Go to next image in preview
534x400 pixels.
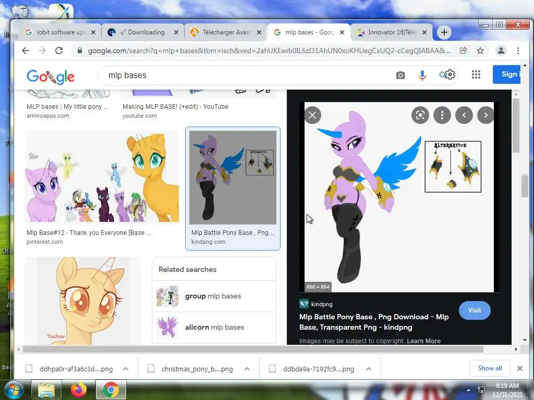(x=486, y=115)
